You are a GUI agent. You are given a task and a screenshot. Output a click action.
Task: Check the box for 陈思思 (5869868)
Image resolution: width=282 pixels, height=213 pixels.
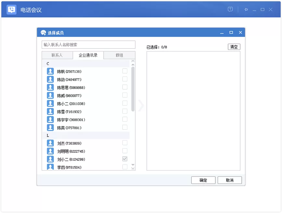point(125,87)
